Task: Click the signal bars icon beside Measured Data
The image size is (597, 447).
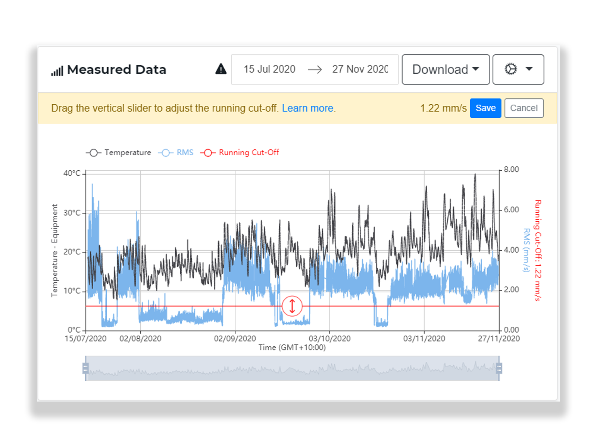Action: pos(57,70)
